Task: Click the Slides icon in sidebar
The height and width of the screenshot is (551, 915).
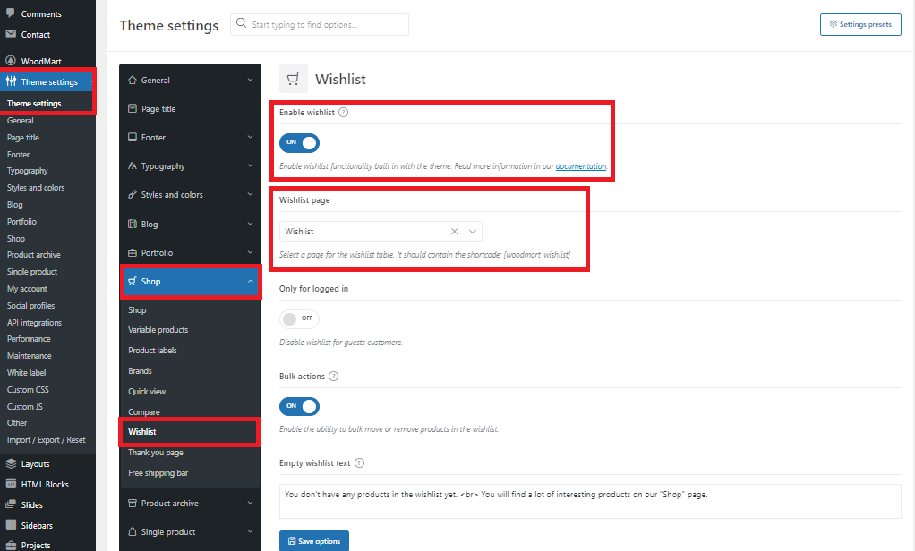Action: (11, 504)
